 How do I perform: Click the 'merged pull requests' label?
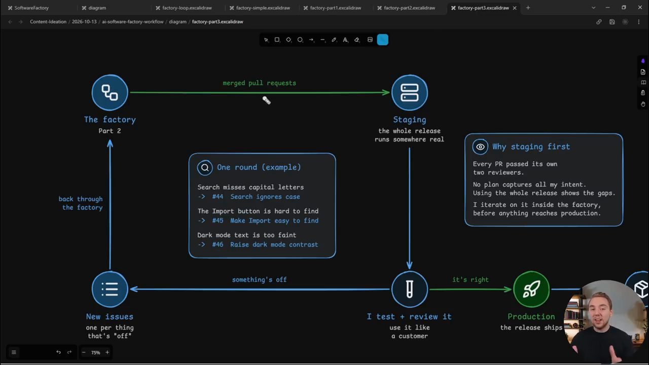click(260, 83)
